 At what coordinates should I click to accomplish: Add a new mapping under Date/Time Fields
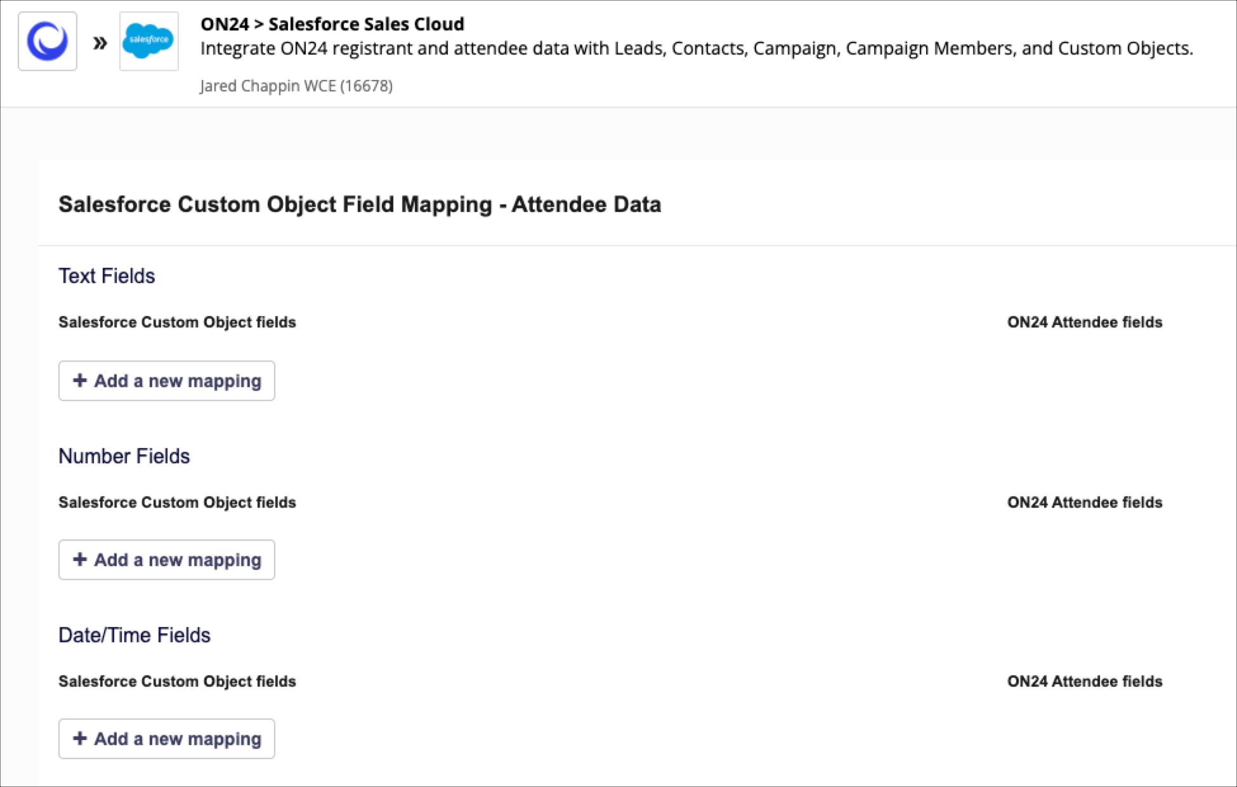pyautogui.click(x=167, y=739)
